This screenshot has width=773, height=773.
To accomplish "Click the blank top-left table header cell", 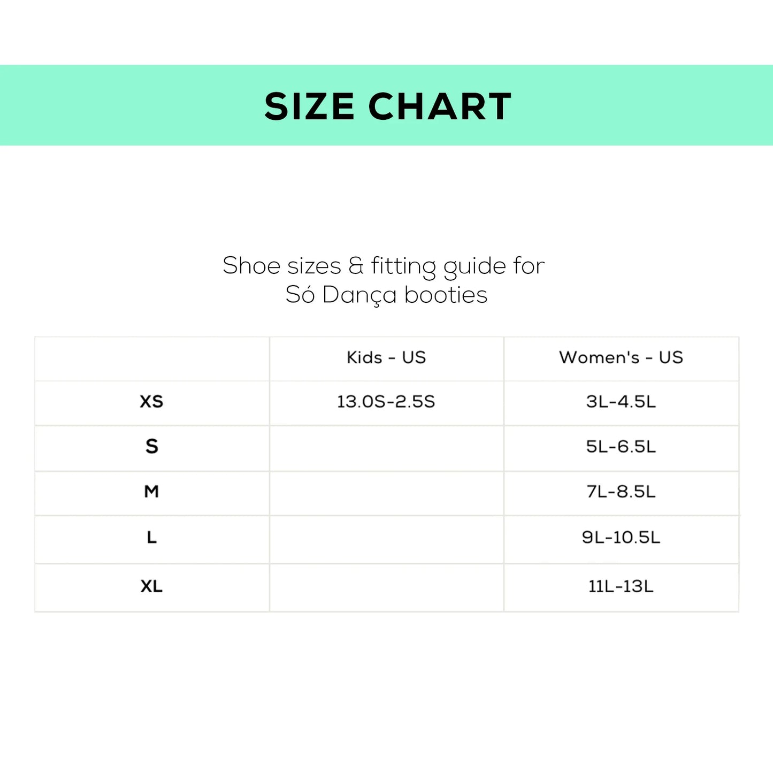I will 152,358.
